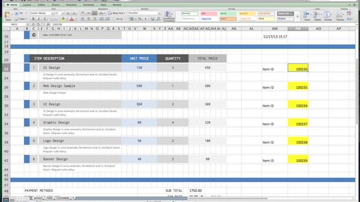
Task: Click the increase decimal icon
Action: tap(152, 19)
